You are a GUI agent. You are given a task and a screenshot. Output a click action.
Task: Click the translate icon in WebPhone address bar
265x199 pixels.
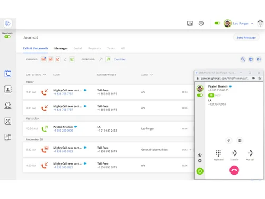point(260,78)
